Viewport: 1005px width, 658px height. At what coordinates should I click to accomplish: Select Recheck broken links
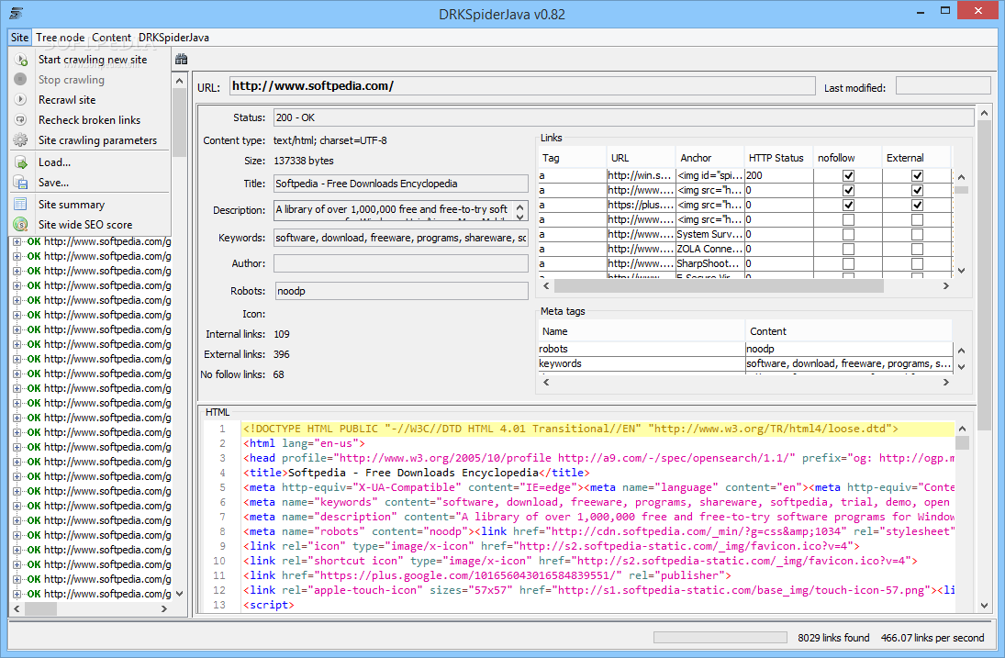(x=89, y=120)
